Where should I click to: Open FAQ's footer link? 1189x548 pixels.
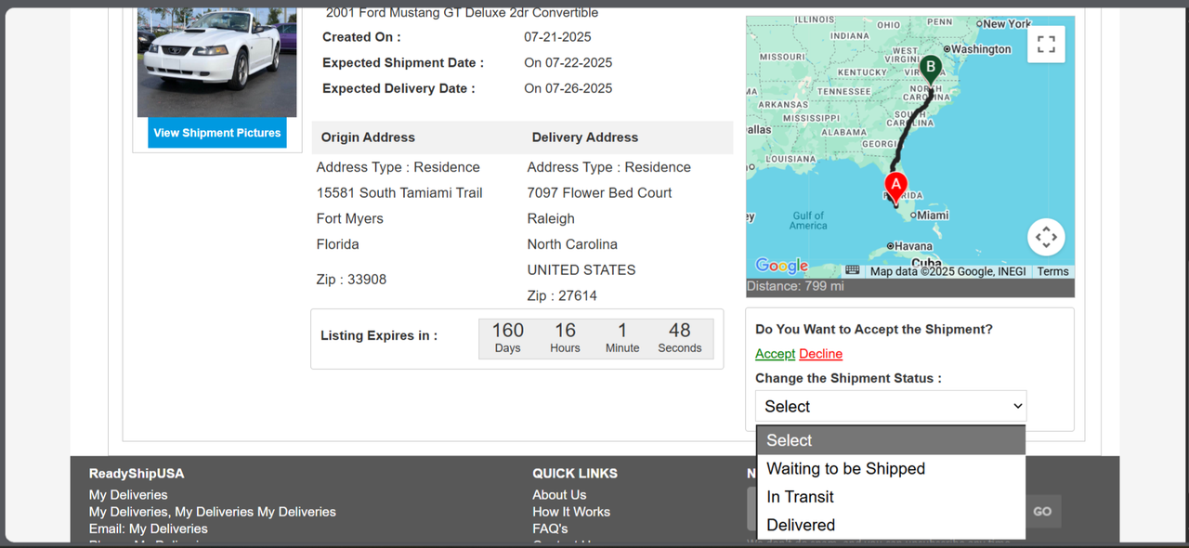click(550, 528)
